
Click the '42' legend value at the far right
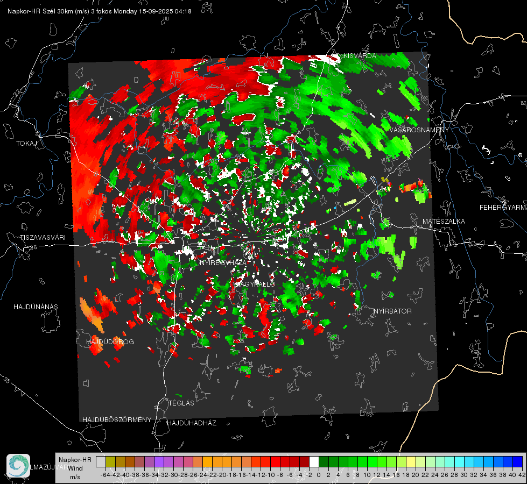(522, 475)
